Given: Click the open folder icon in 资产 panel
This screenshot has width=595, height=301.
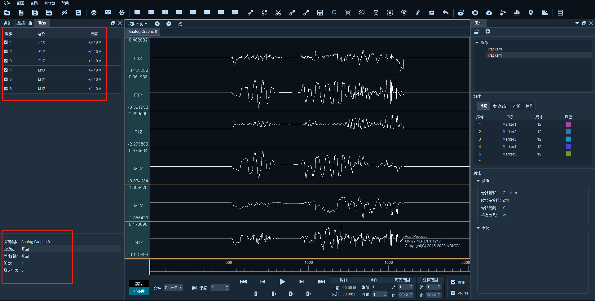Looking at the screenshot, I should [476, 32].
